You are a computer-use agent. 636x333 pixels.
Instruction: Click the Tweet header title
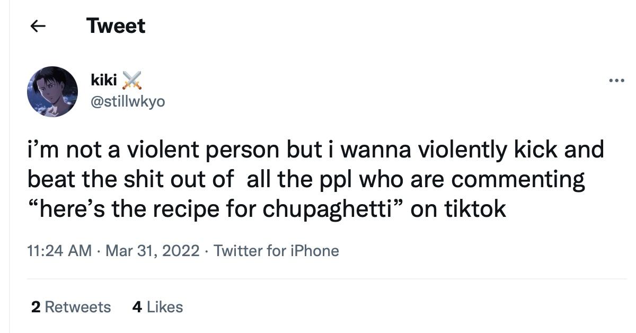tap(116, 25)
